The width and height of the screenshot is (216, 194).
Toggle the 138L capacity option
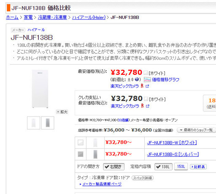[x=163, y=167]
